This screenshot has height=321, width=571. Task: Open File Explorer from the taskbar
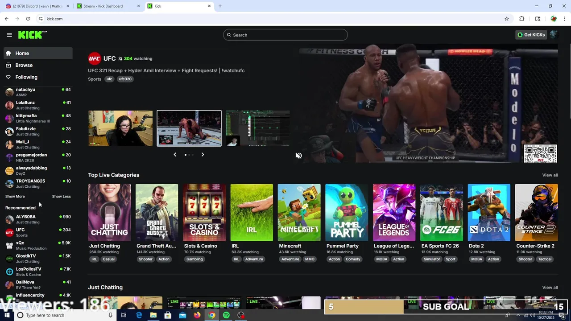click(153, 315)
